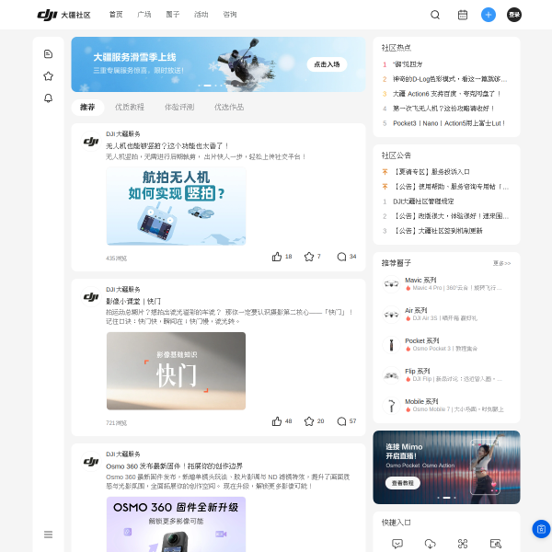Open the Mobile 系列 circle icon
The width and height of the screenshot is (552, 552).
(x=391, y=406)
